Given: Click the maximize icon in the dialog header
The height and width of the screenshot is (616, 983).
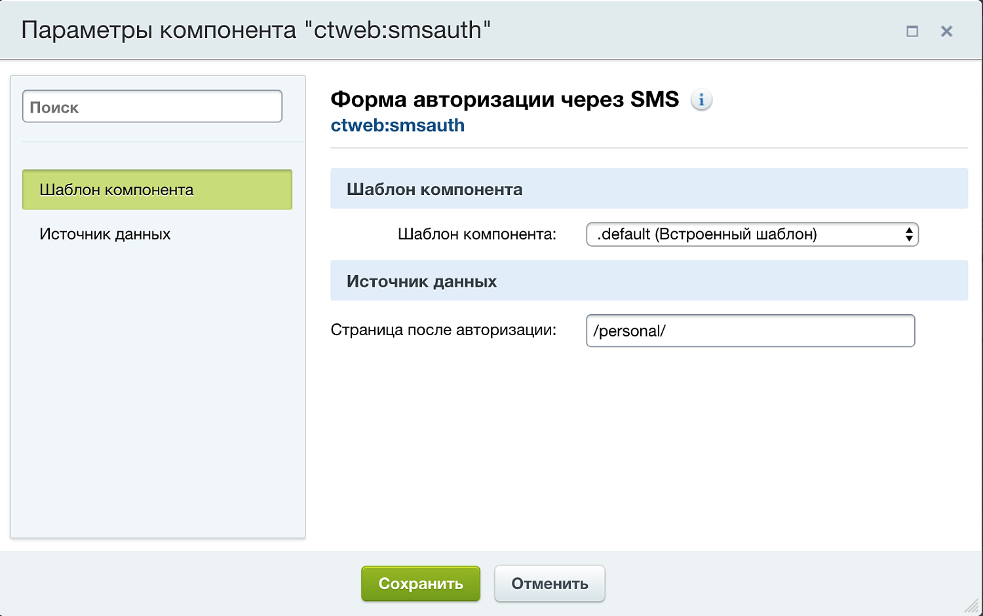Looking at the screenshot, I should 913,31.
